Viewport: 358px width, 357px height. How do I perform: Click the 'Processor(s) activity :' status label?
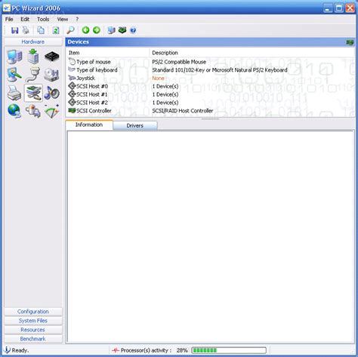tap(146, 350)
